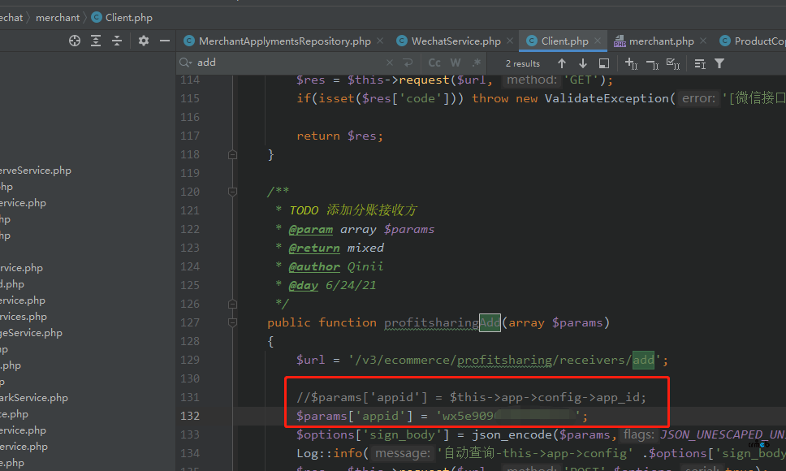Toggle whole Words search option
The height and width of the screenshot is (471, 786).
456,63
